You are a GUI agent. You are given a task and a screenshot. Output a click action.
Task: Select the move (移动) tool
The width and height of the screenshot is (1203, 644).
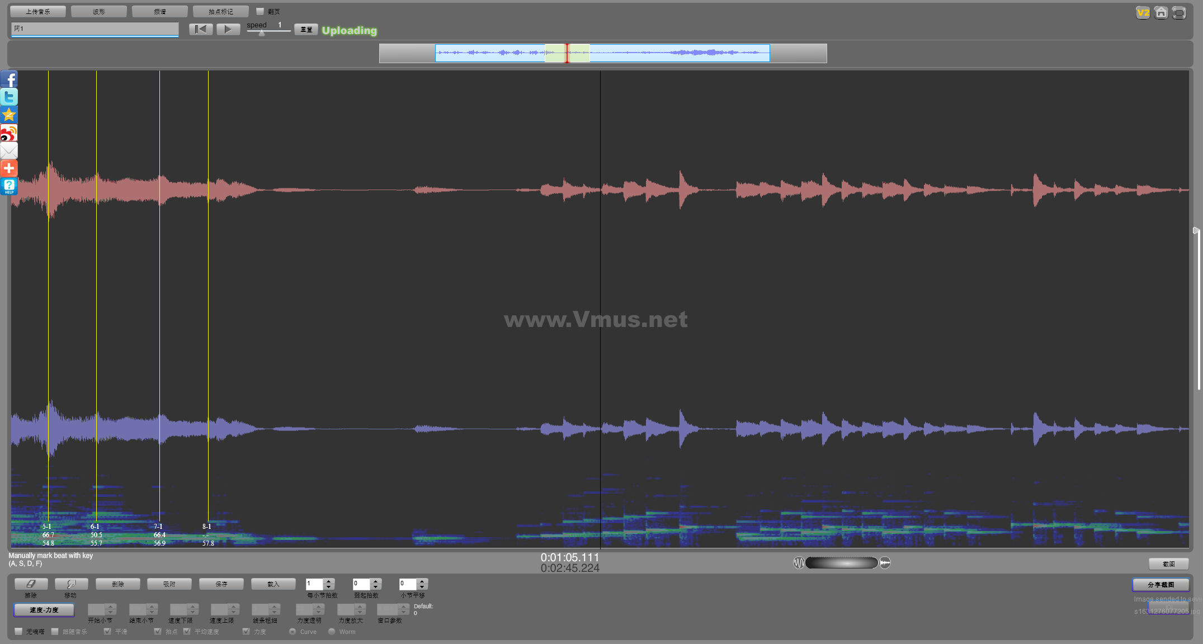[71, 584]
